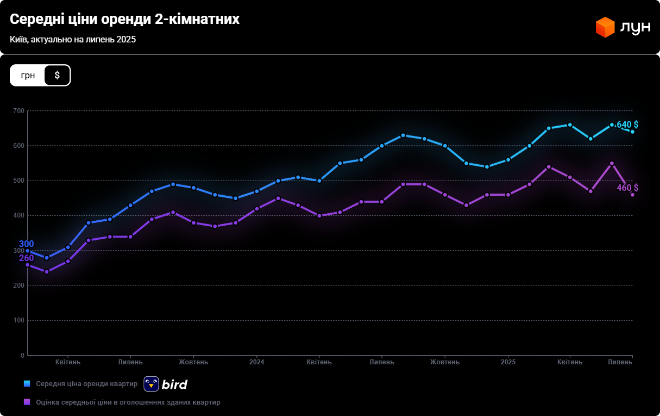The image size is (660, 416).
Task: Click the blue legend square icon
Action: click(27, 384)
